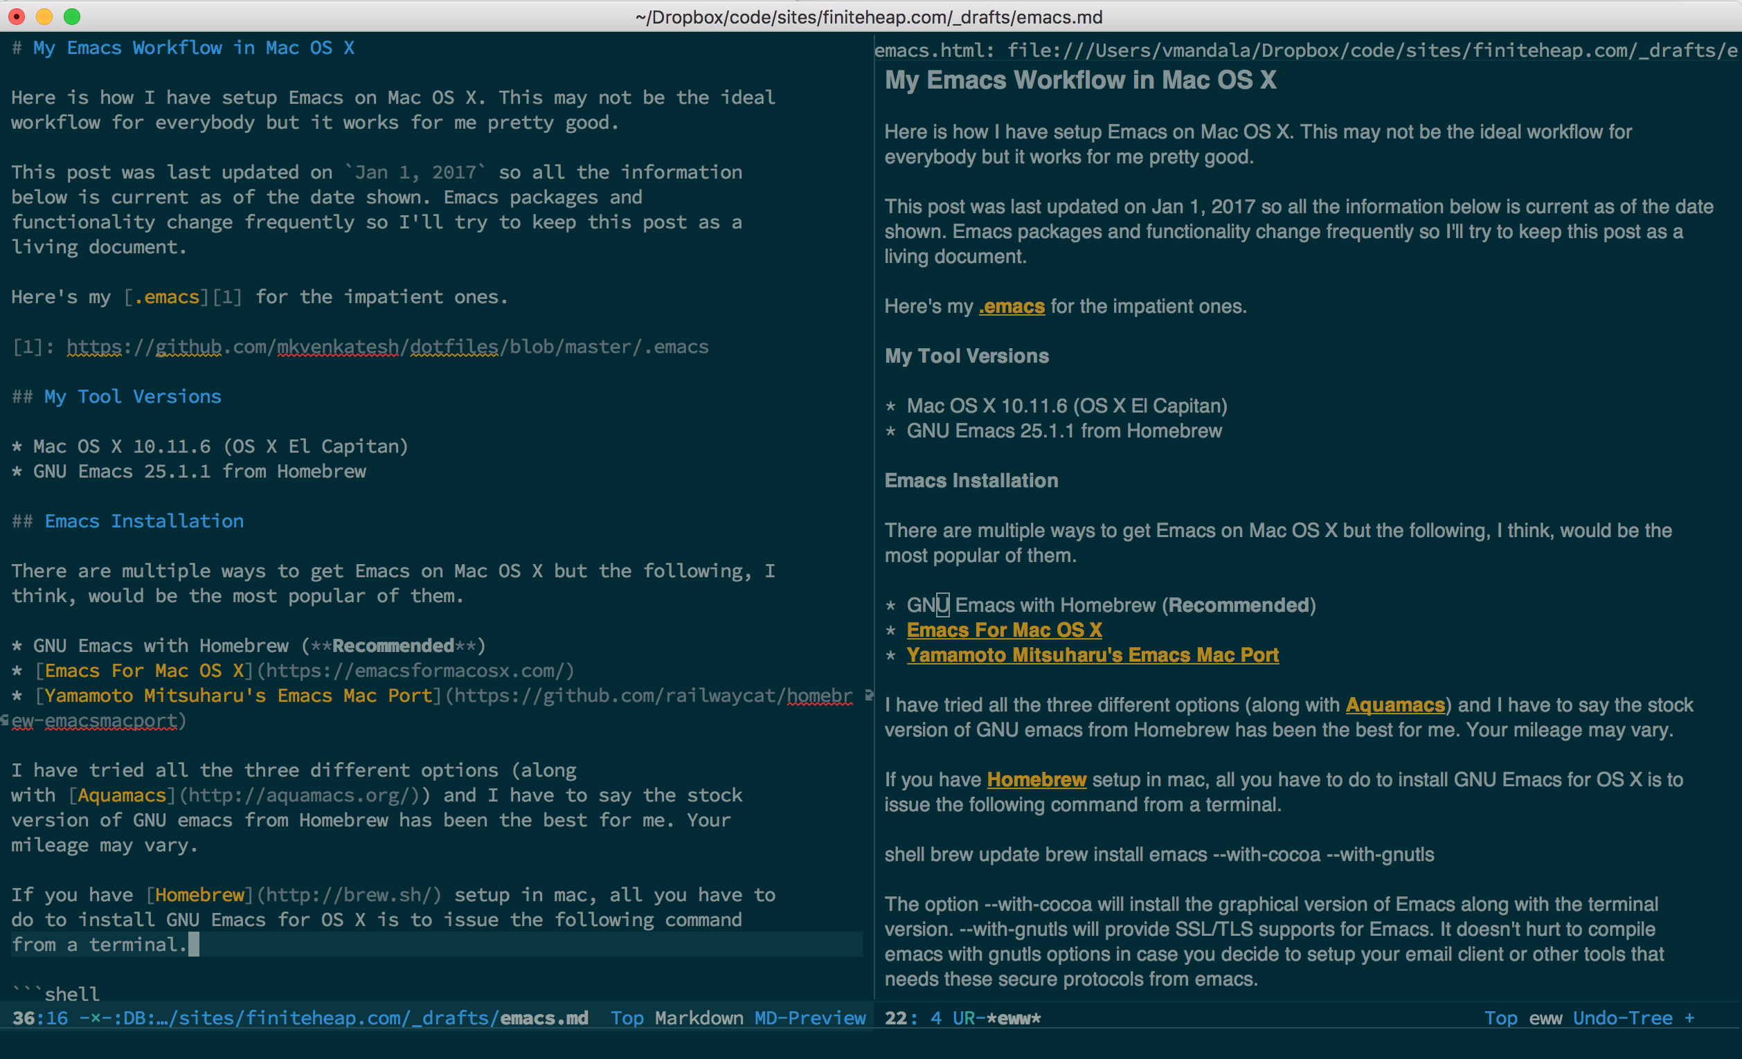Click the line-wrap continuation arrow at right fringe
The image size is (1742, 1059).
(x=869, y=694)
